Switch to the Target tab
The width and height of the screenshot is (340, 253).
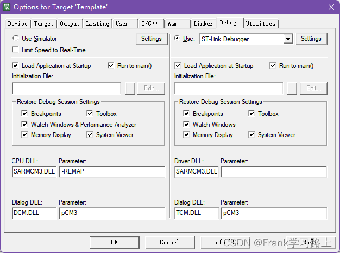(43, 23)
